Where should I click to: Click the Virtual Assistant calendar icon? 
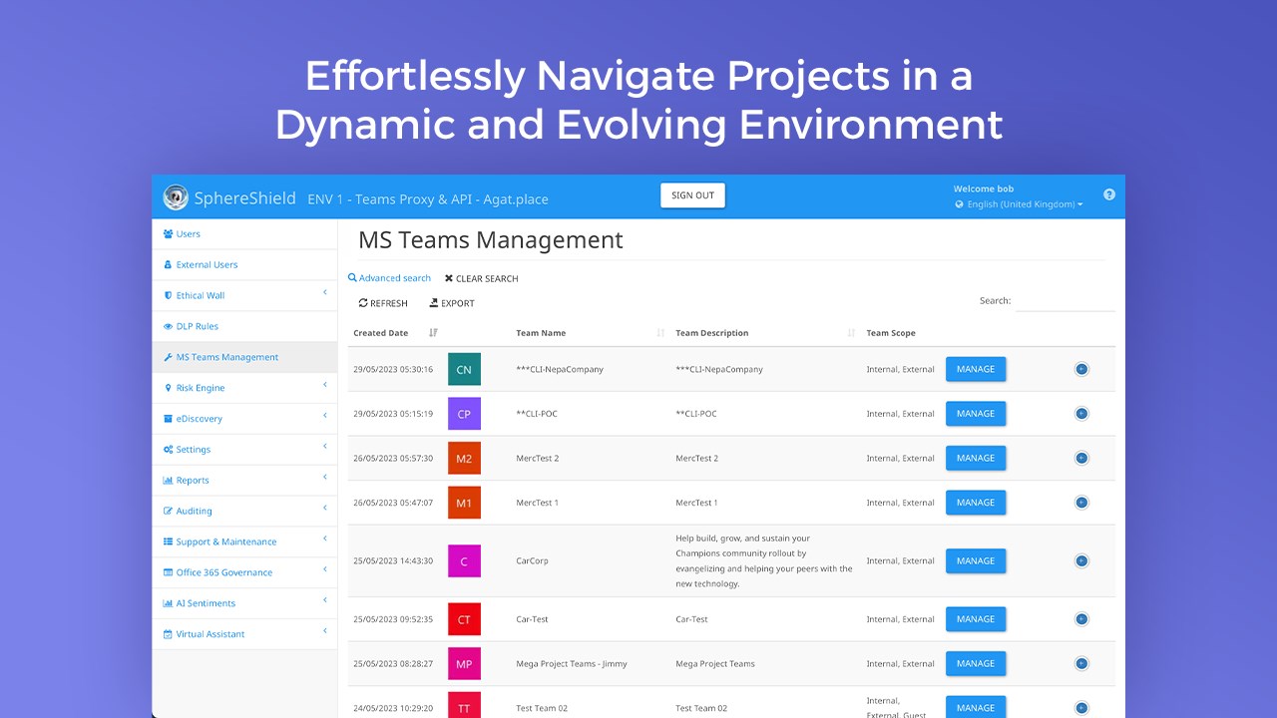tap(168, 634)
